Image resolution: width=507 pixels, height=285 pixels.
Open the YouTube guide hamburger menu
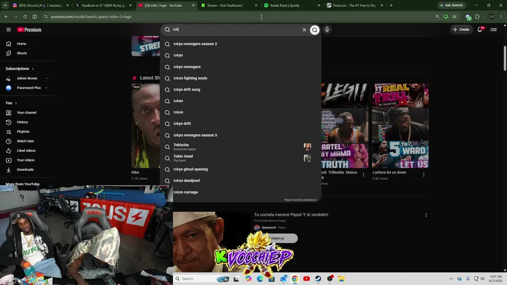(x=8, y=30)
